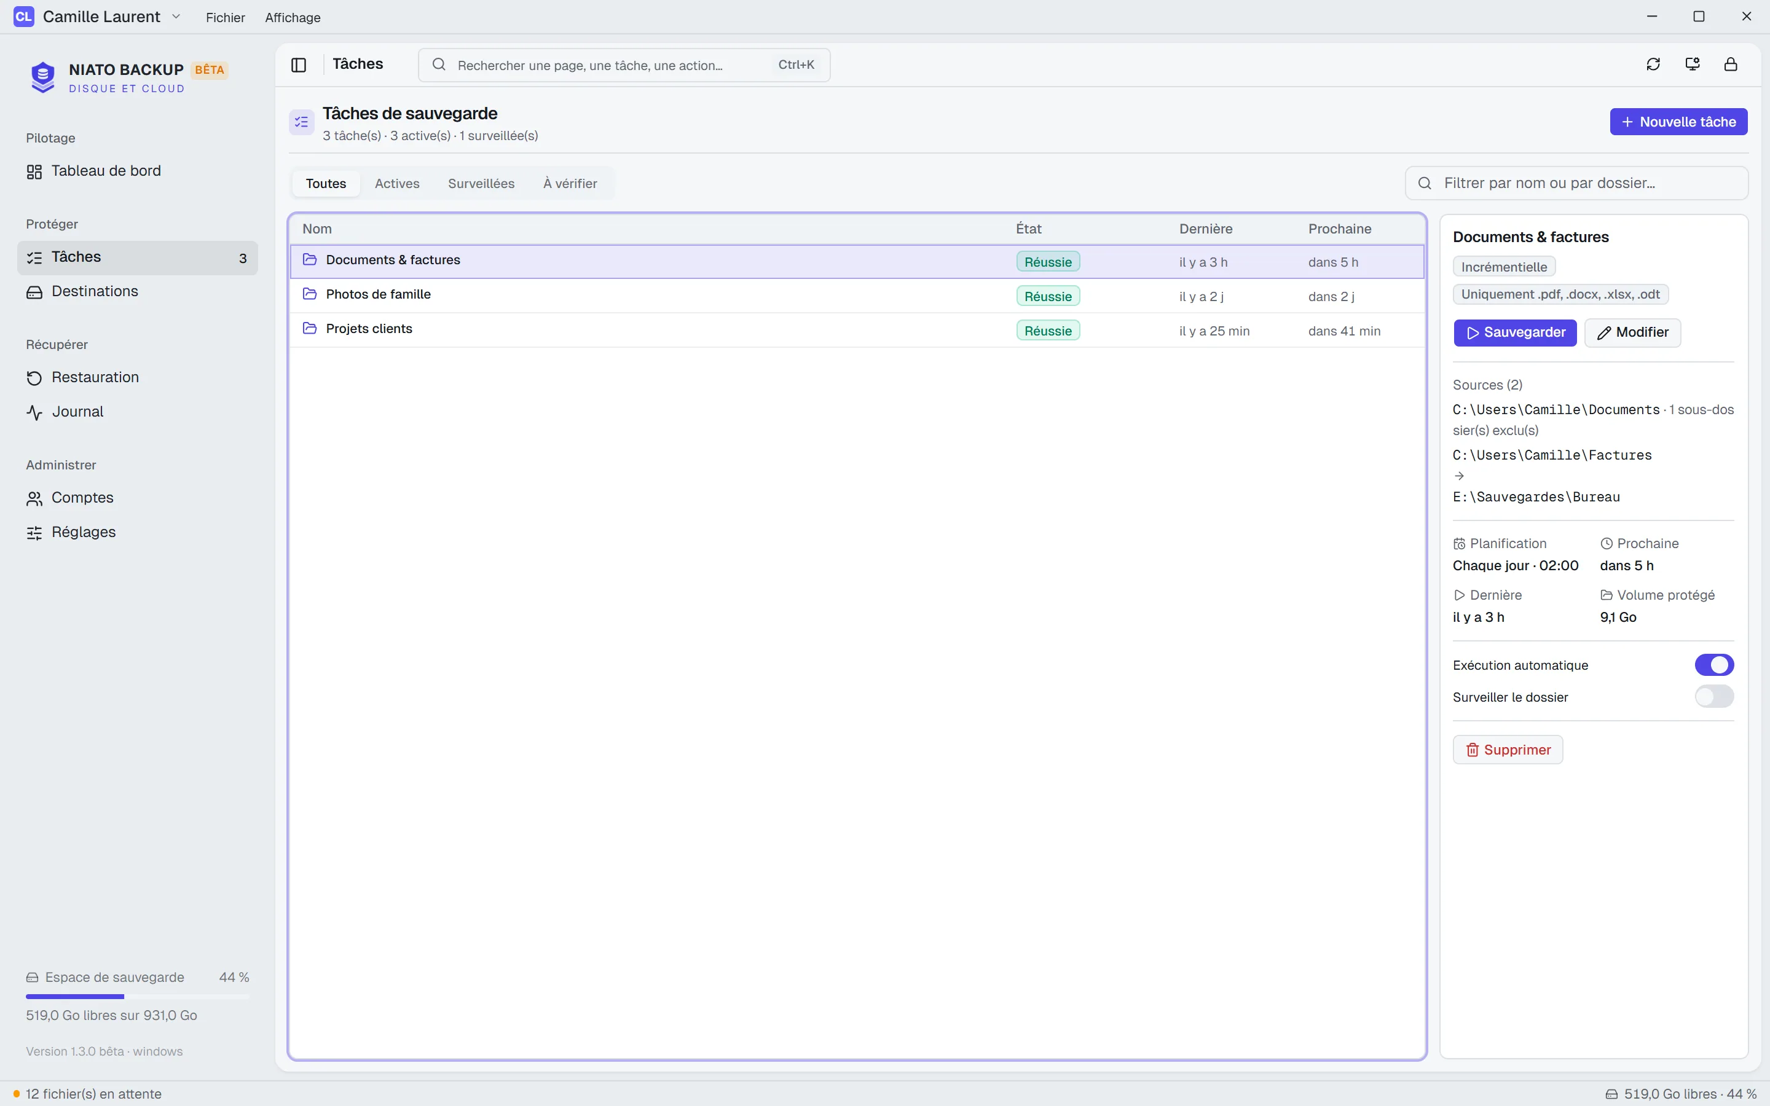The height and width of the screenshot is (1106, 1770).
Task: Open Tableau de bord
Action: [138, 171]
